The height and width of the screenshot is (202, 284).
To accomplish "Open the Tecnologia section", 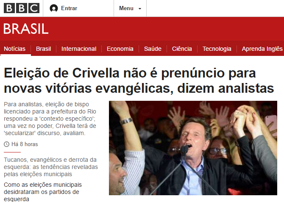I will click(x=217, y=49).
